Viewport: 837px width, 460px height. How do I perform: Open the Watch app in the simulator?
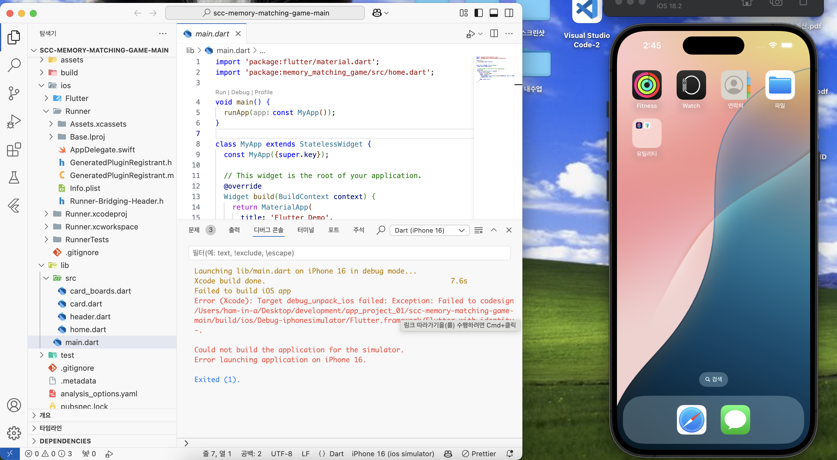pyautogui.click(x=691, y=85)
